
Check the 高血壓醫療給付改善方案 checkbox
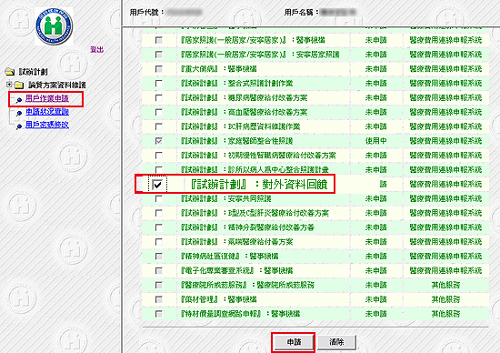[158, 112]
